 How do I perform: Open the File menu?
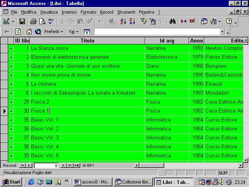coord(14,12)
